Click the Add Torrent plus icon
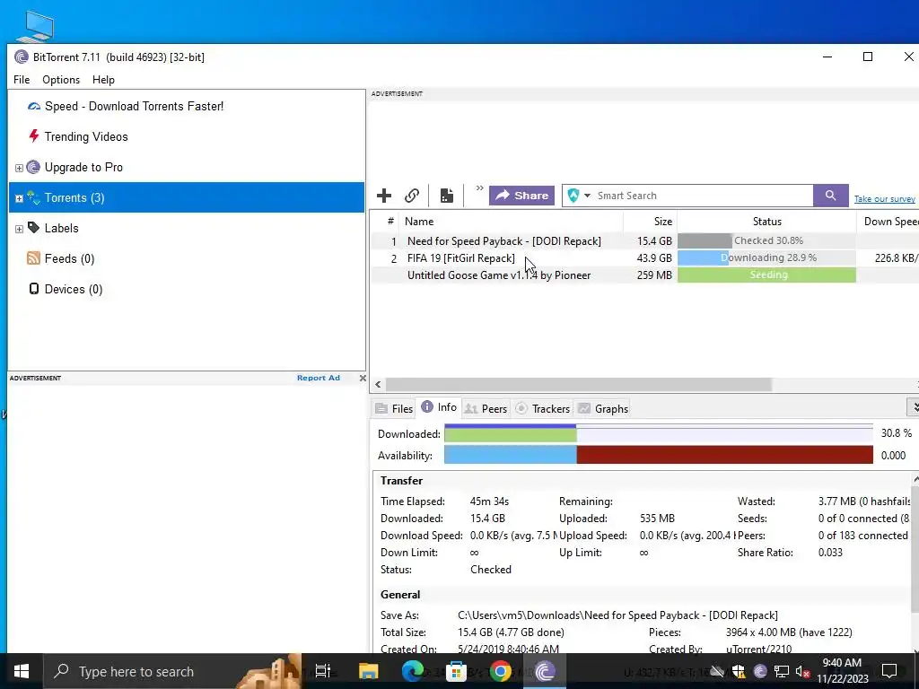Image resolution: width=919 pixels, height=689 pixels. (x=384, y=196)
